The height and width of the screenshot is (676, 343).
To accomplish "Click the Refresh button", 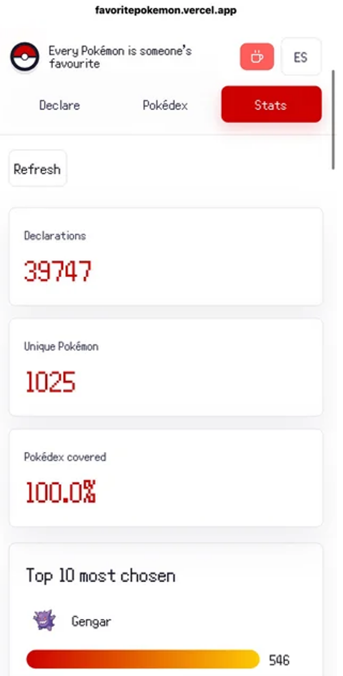I will coord(38,169).
